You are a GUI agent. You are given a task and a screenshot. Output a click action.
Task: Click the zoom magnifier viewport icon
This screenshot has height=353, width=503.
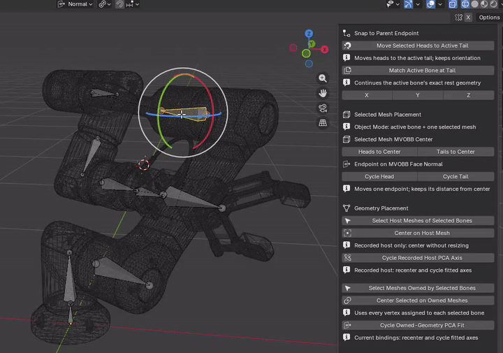click(x=323, y=78)
